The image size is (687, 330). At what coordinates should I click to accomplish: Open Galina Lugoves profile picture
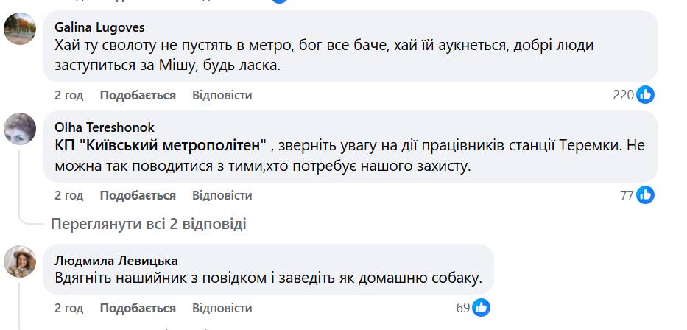20,30
